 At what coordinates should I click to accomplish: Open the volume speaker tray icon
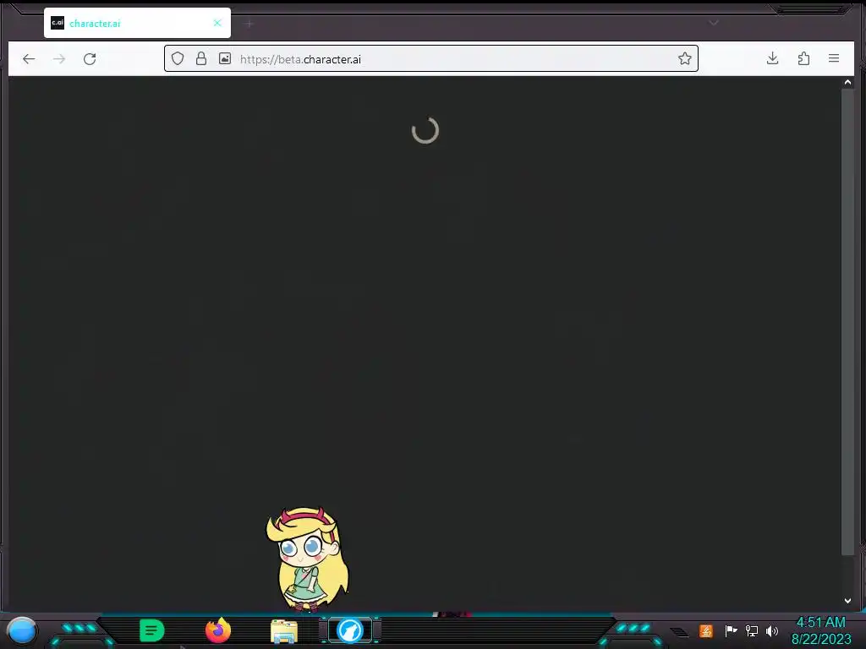coord(772,630)
